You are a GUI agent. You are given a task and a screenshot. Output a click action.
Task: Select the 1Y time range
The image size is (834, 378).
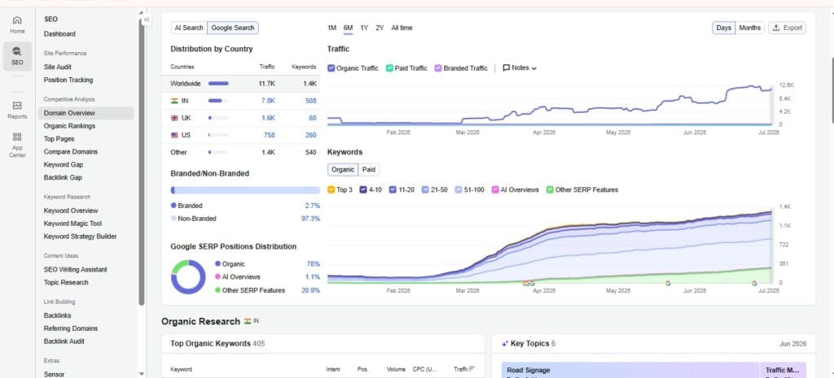[x=364, y=28]
